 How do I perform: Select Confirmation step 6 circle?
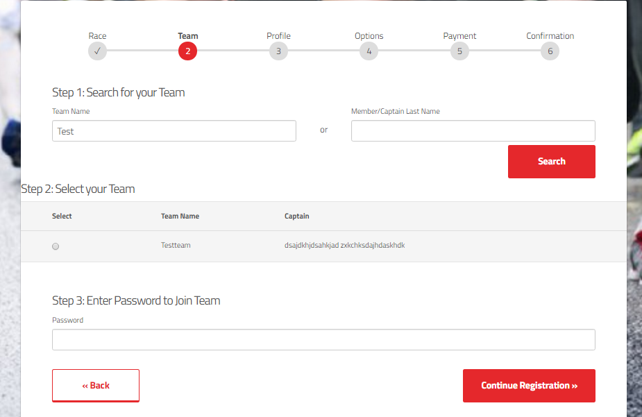click(550, 51)
